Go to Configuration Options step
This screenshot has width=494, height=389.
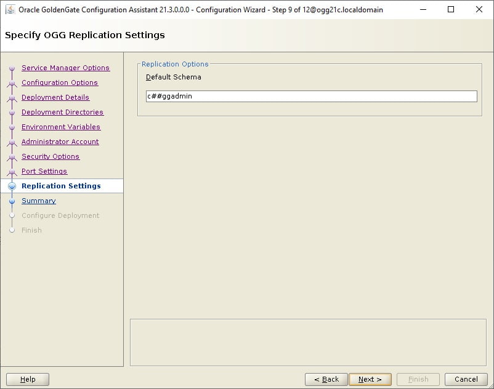tap(60, 82)
